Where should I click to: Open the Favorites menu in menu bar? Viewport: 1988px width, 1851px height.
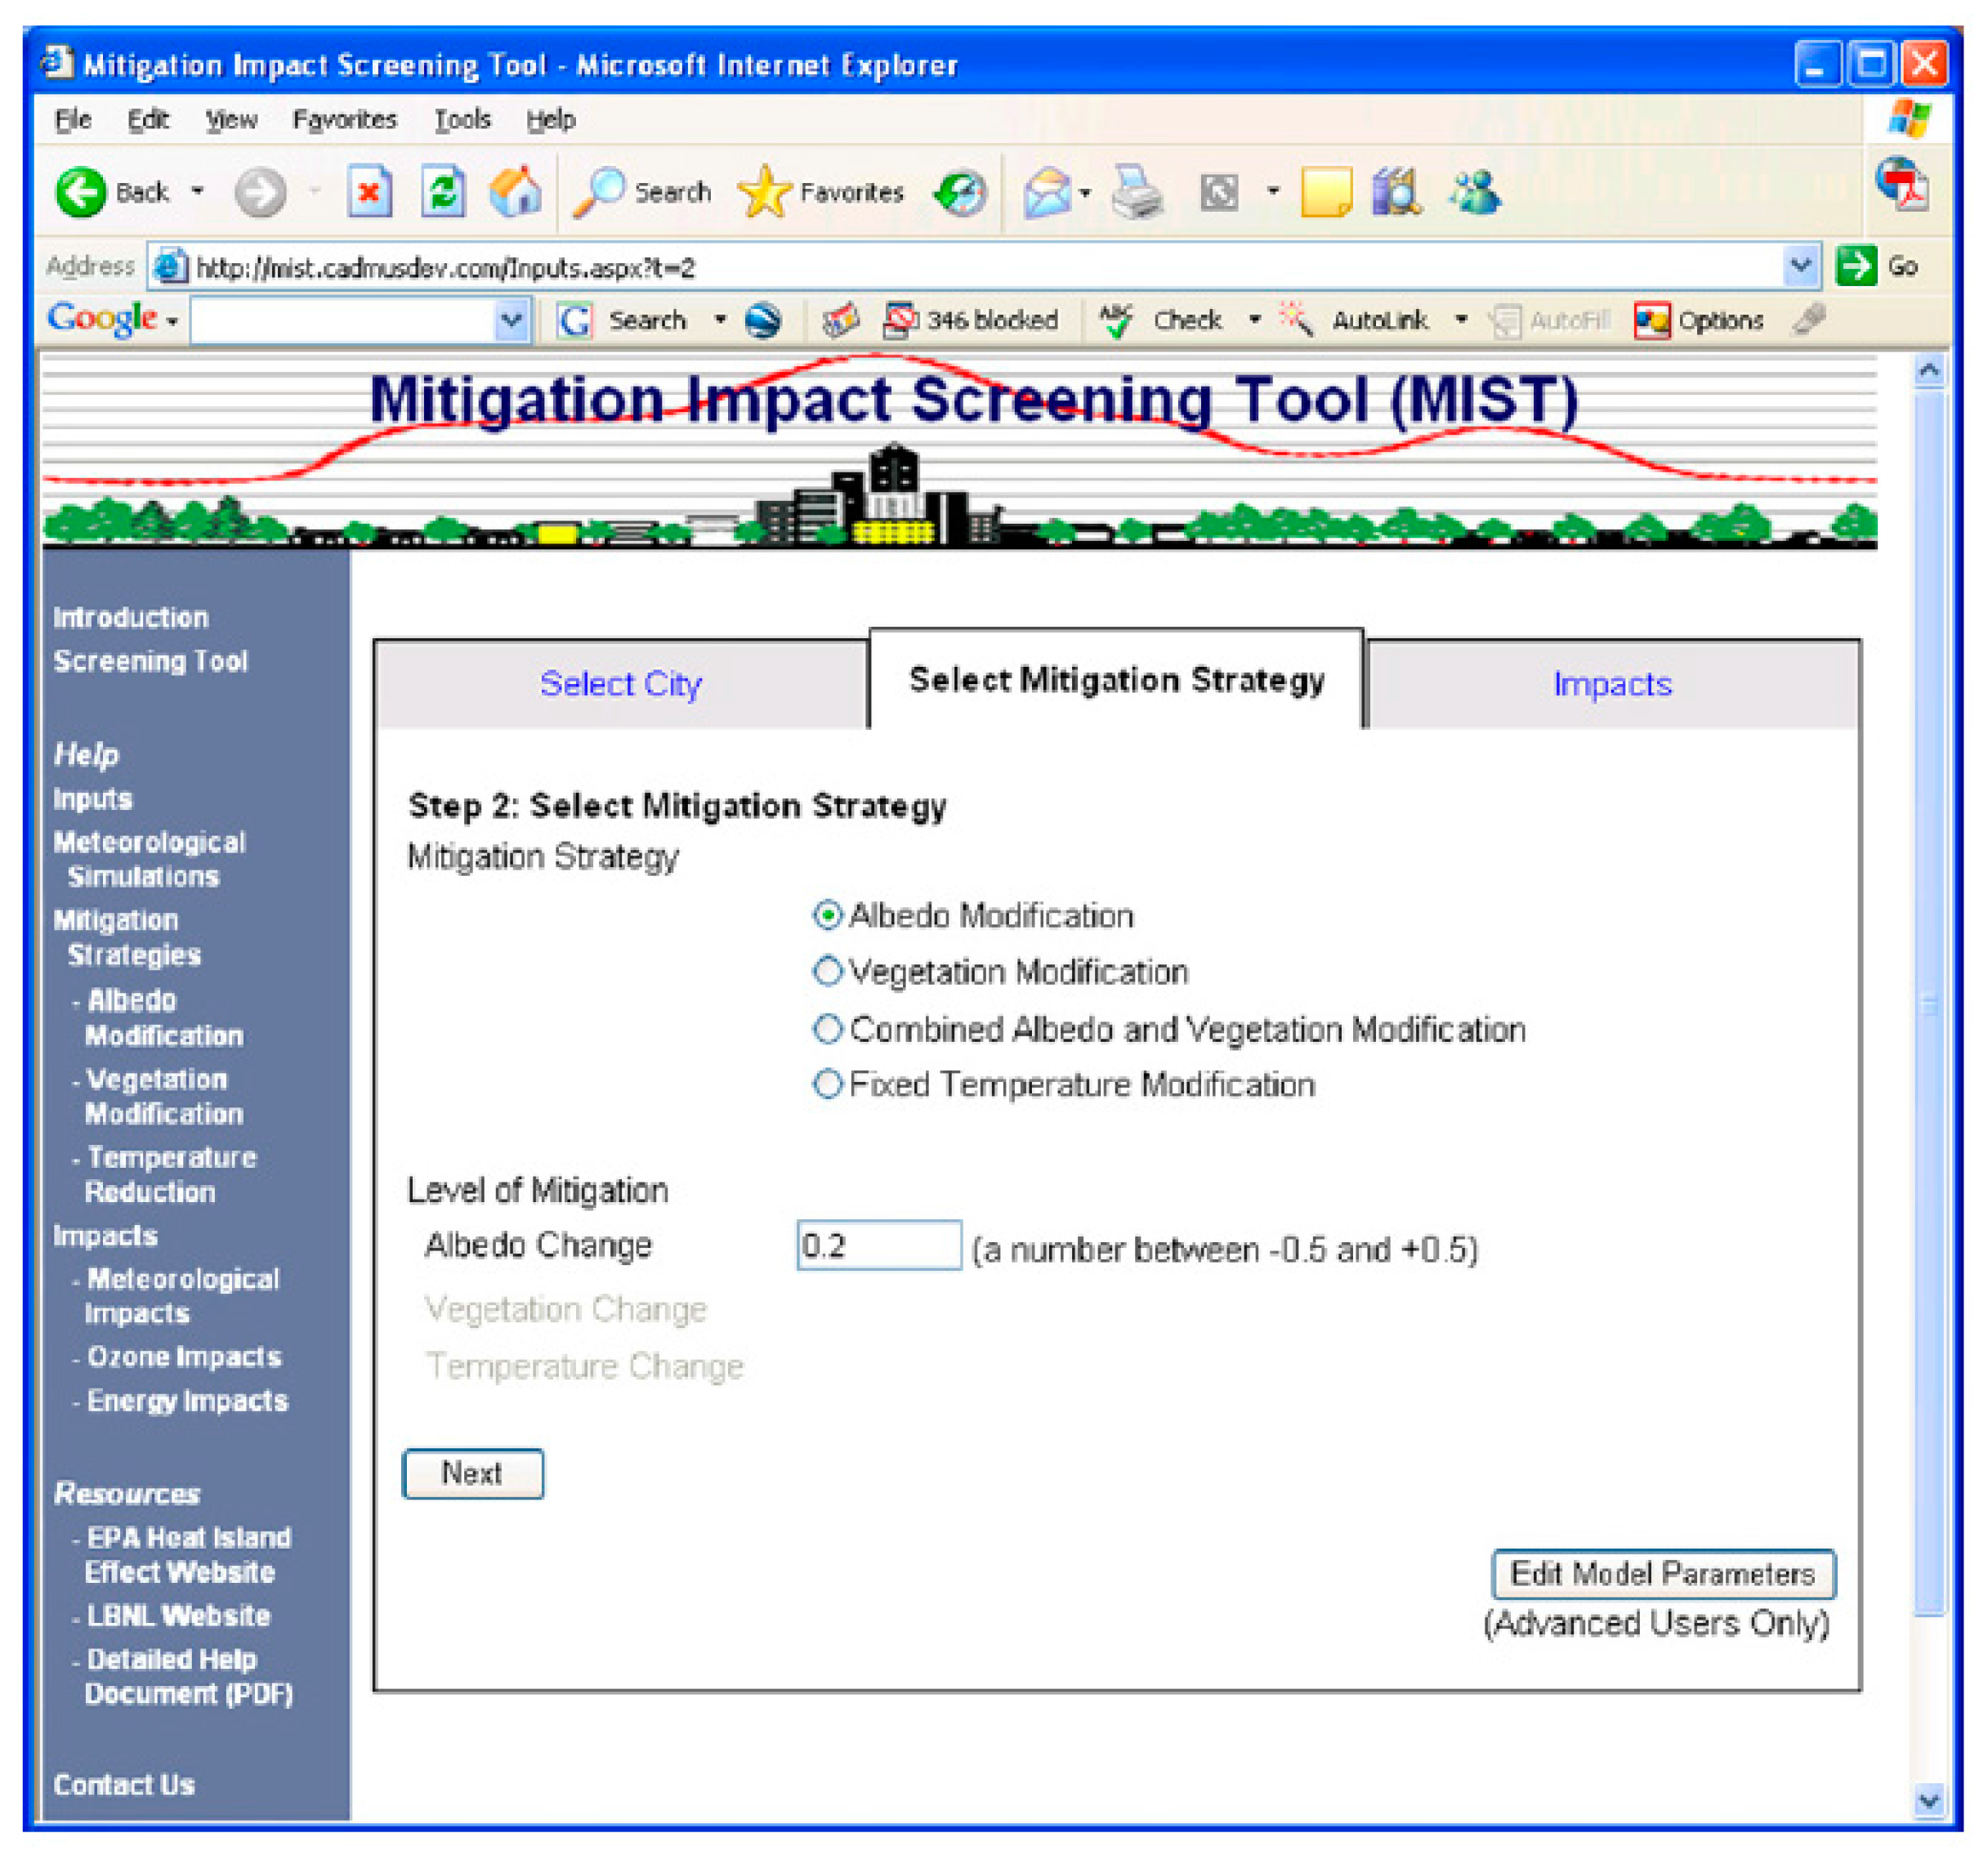tap(344, 120)
